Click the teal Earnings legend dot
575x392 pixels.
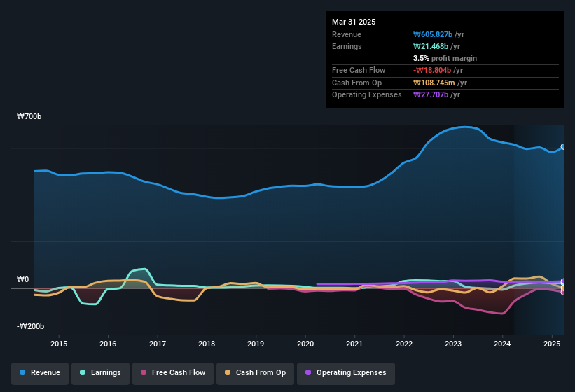83,373
